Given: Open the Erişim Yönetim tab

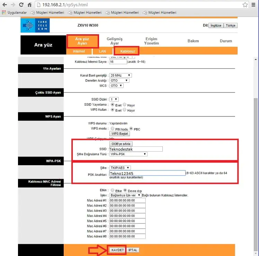Looking at the screenshot, I should click(151, 41).
